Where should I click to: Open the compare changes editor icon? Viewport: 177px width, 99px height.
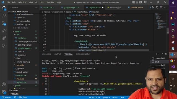pyautogui.click(x=157, y=7)
